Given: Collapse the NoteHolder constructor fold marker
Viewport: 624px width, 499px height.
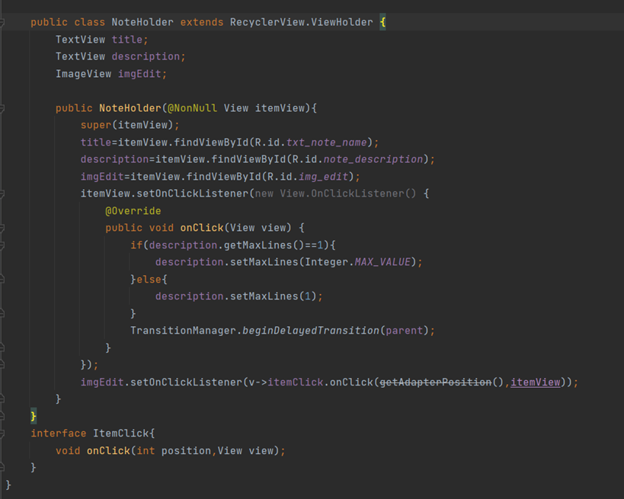Looking at the screenshot, I should pos(2,108).
